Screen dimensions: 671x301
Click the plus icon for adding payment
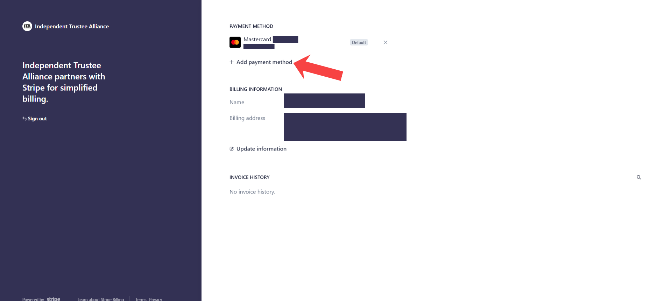232,62
